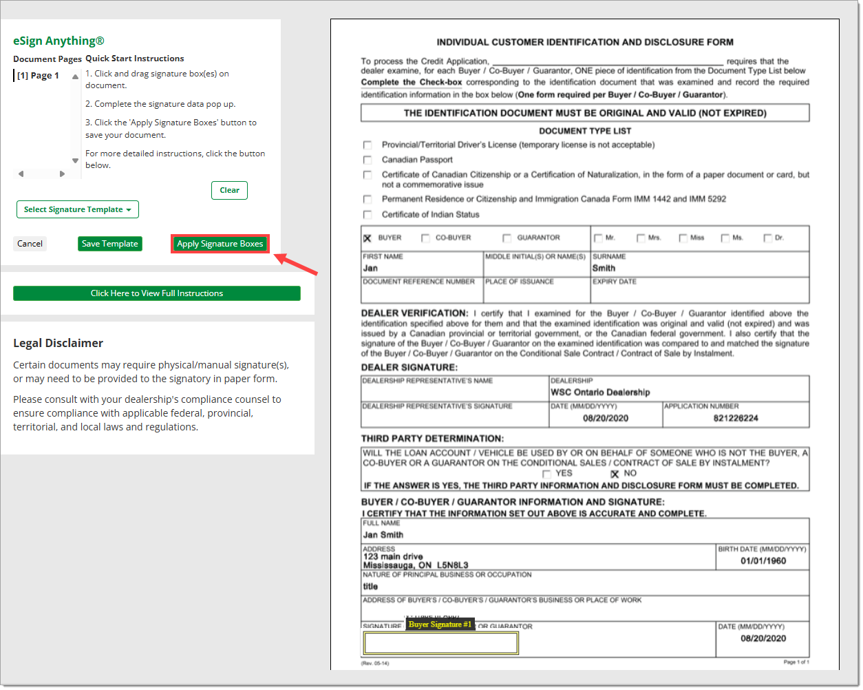863x690 pixels.
Task: Tick the Ms. title checkbox
Action: 725,238
